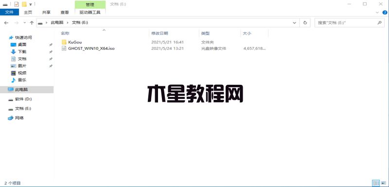
Task: Sort by the 修改日期 column header
Action: pos(160,33)
